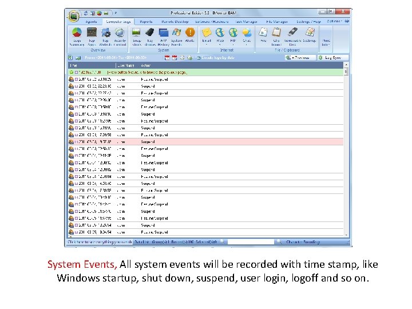Sort by the Time column header

click(x=92, y=65)
